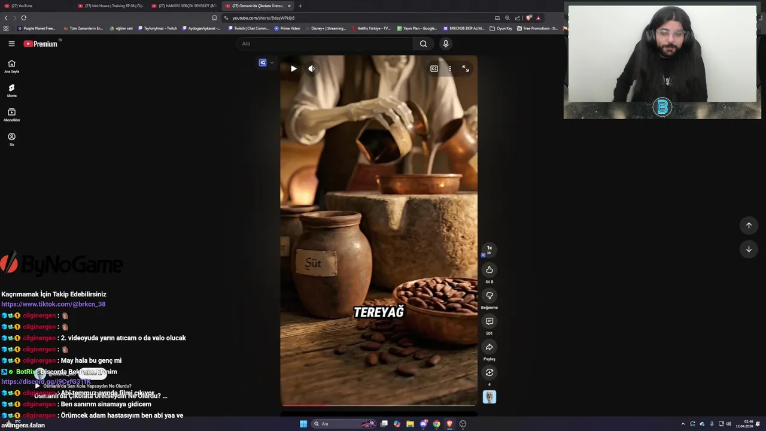Switch to the first YouTube browser tab
The image size is (766, 431).
coord(36,6)
